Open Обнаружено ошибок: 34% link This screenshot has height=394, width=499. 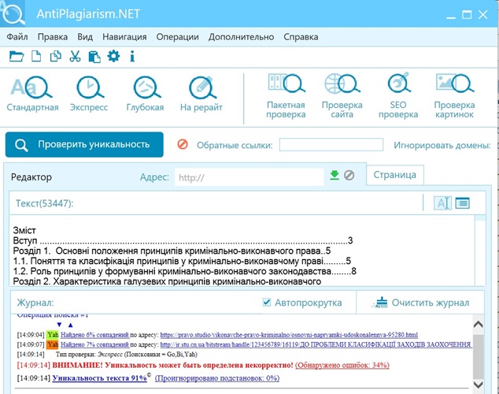click(x=342, y=365)
